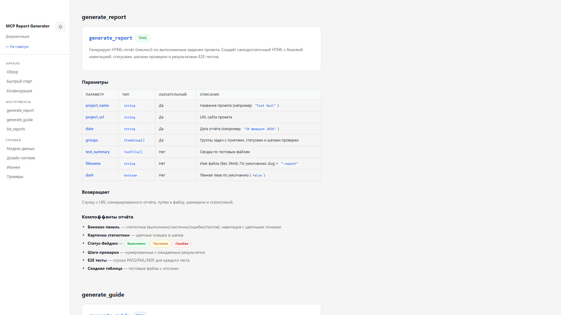Open the Иконки reference page

tap(13, 167)
